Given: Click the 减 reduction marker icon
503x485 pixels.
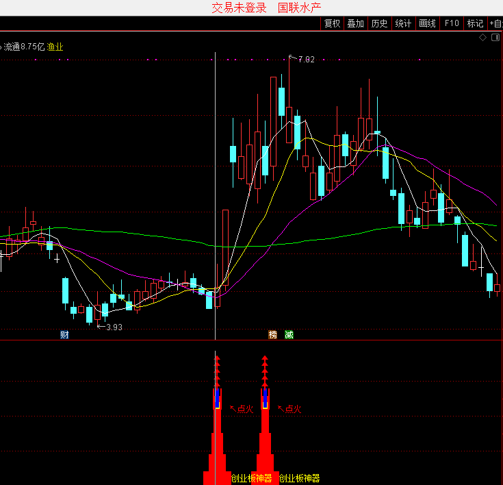Looking at the screenshot, I should tap(289, 335).
